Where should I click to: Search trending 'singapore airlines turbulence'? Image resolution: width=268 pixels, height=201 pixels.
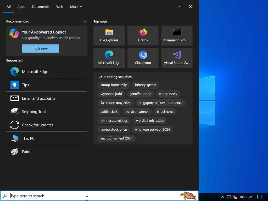pos(161,103)
